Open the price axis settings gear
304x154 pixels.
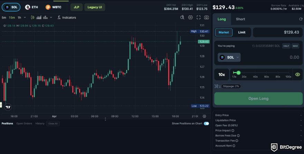(x=205, y=116)
